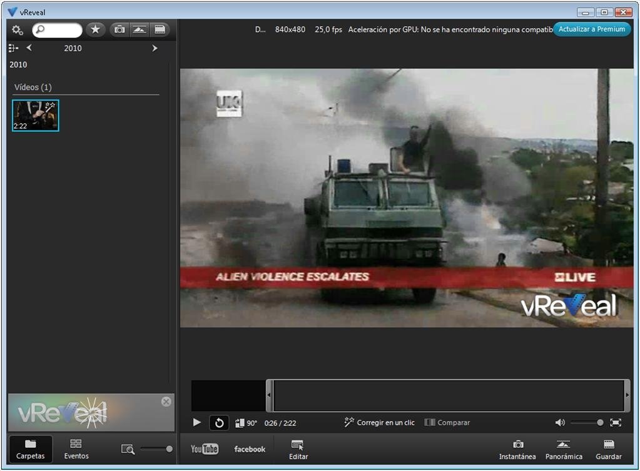
Task: Filter by favorites star icon
Action: point(96,29)
